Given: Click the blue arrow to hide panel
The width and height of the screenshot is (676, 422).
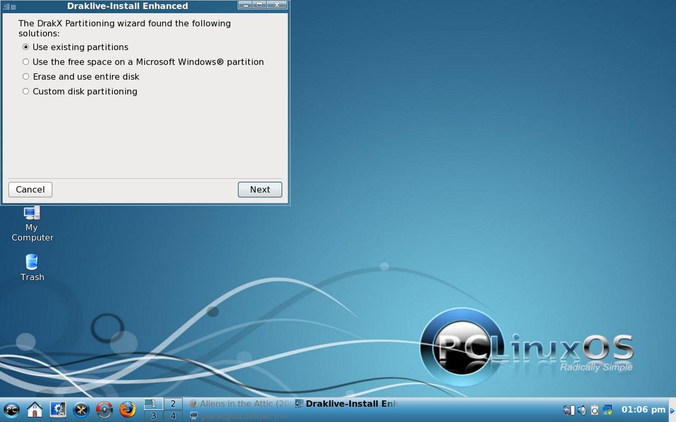Looking at the screenshot, I should [672, 410].
